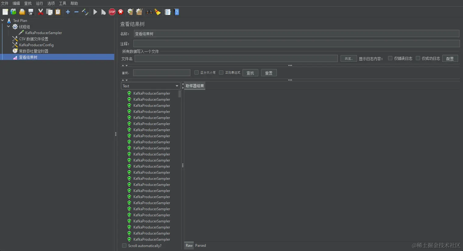Click the New test plan toolbar icon
Screen dimensions: 463x251
pos(5,12)
